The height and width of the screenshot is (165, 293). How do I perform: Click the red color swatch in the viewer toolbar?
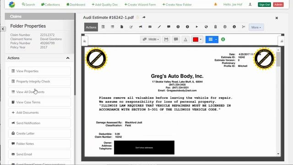(195, 39)
